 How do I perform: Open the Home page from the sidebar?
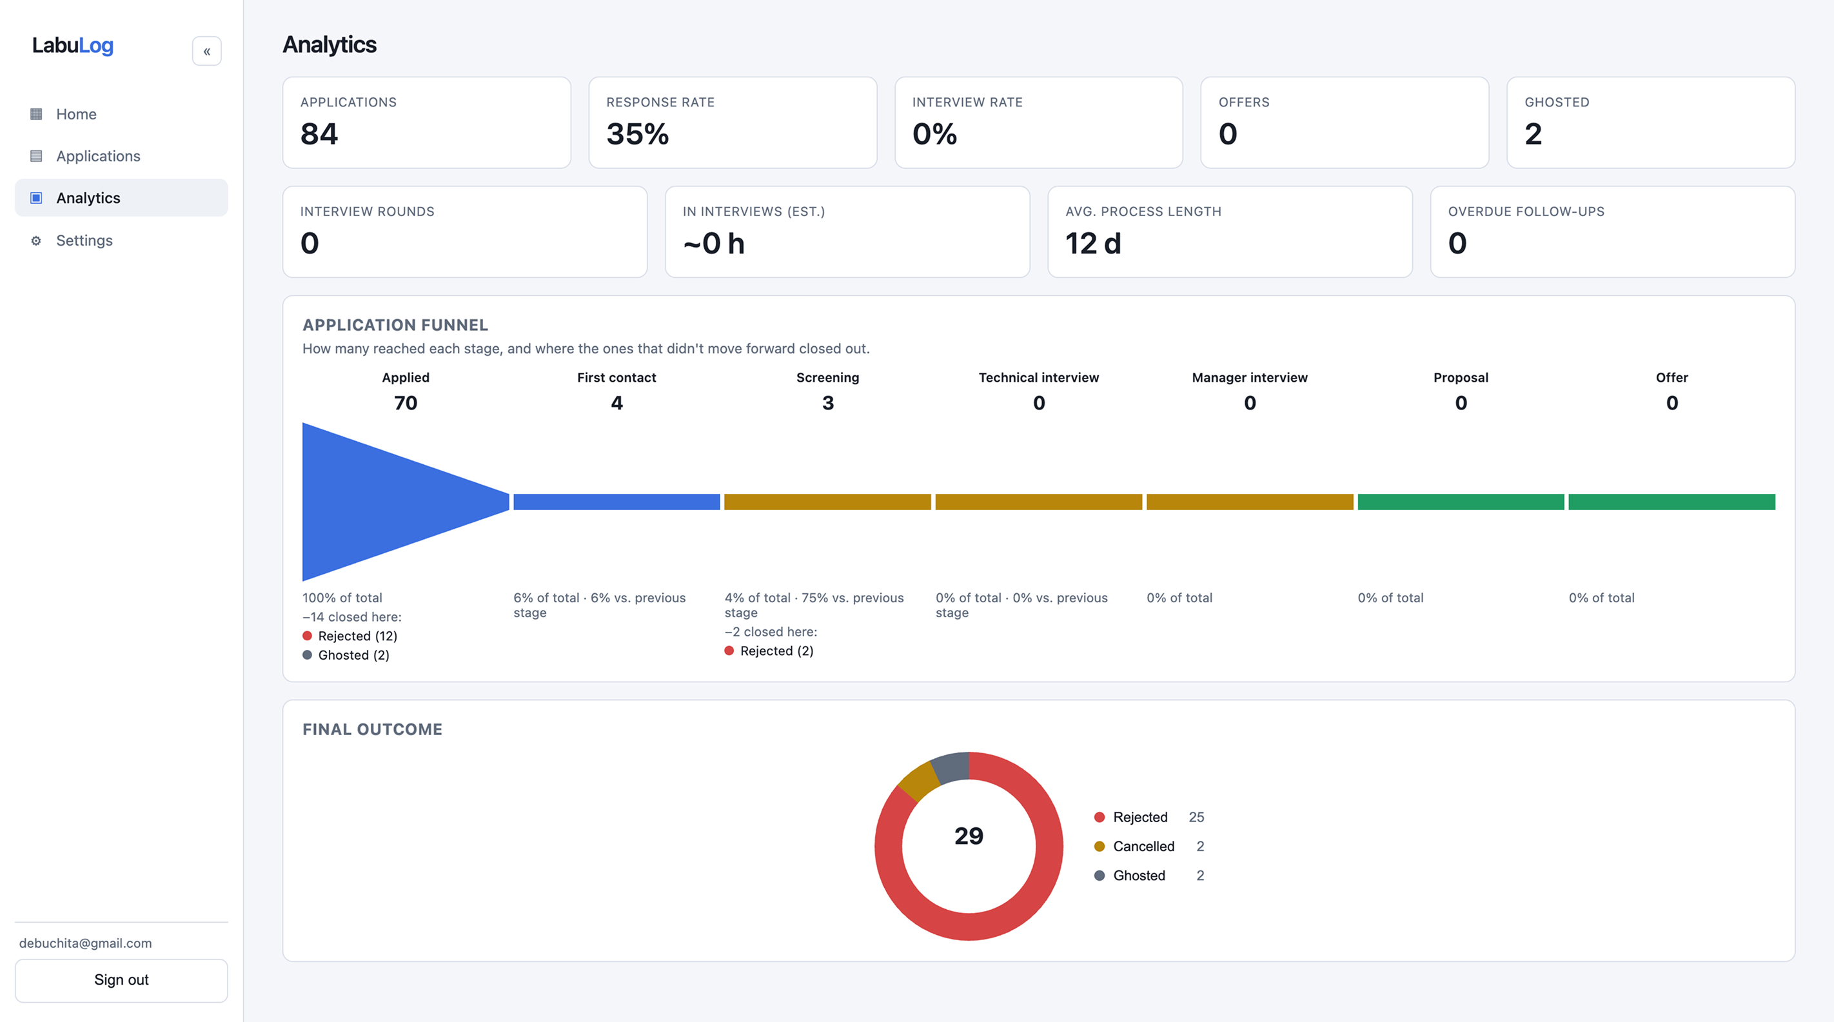121,114
